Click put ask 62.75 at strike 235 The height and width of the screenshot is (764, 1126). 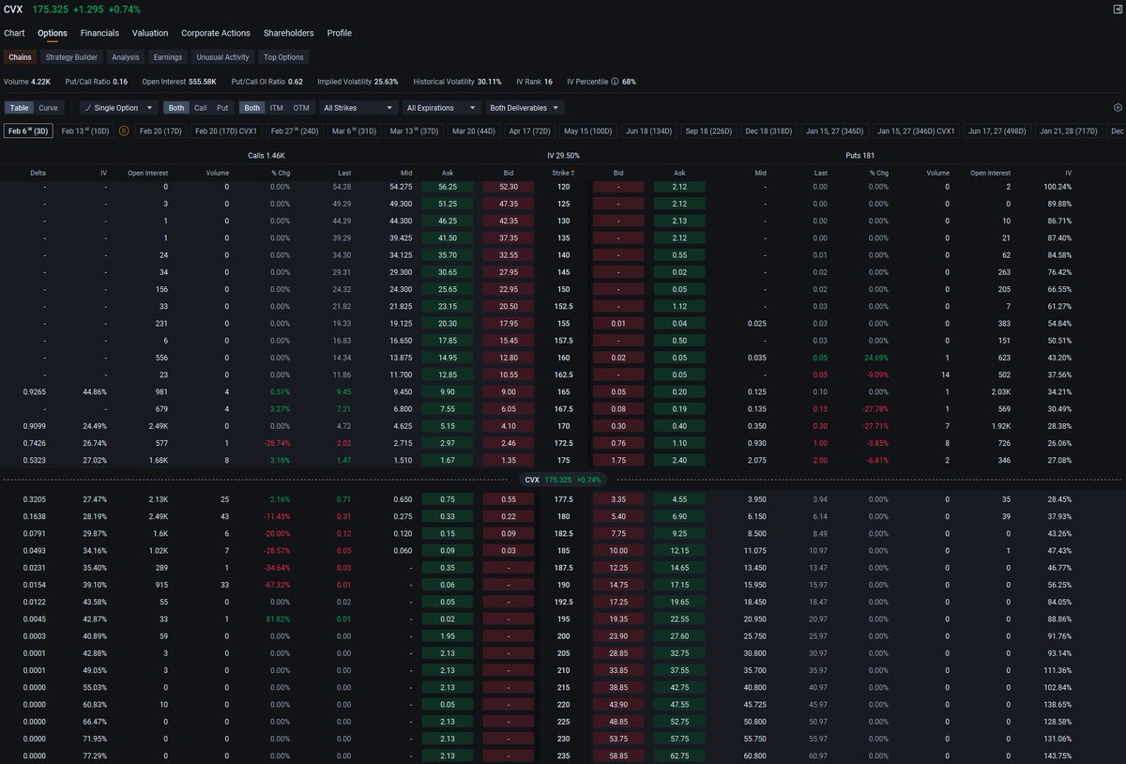pos(679,756)
